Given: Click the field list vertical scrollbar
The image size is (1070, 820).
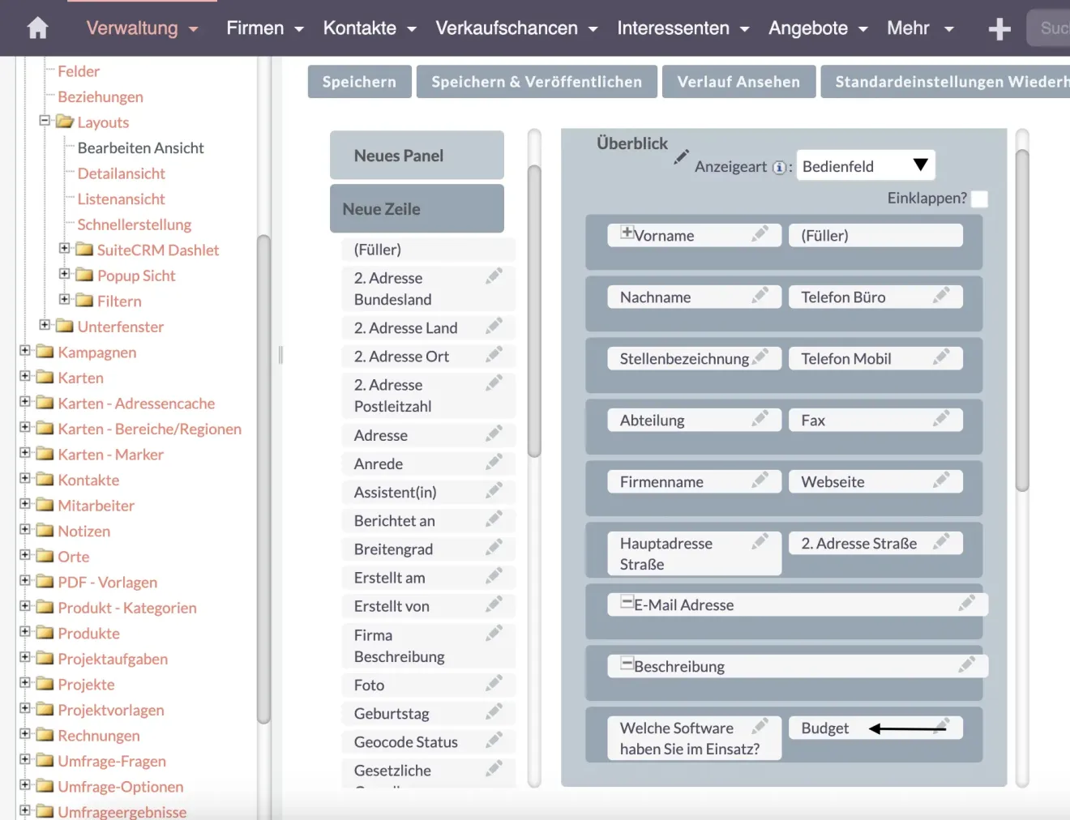Looking at the screenshot, I should pyautogui.click(x=534, y=312).
